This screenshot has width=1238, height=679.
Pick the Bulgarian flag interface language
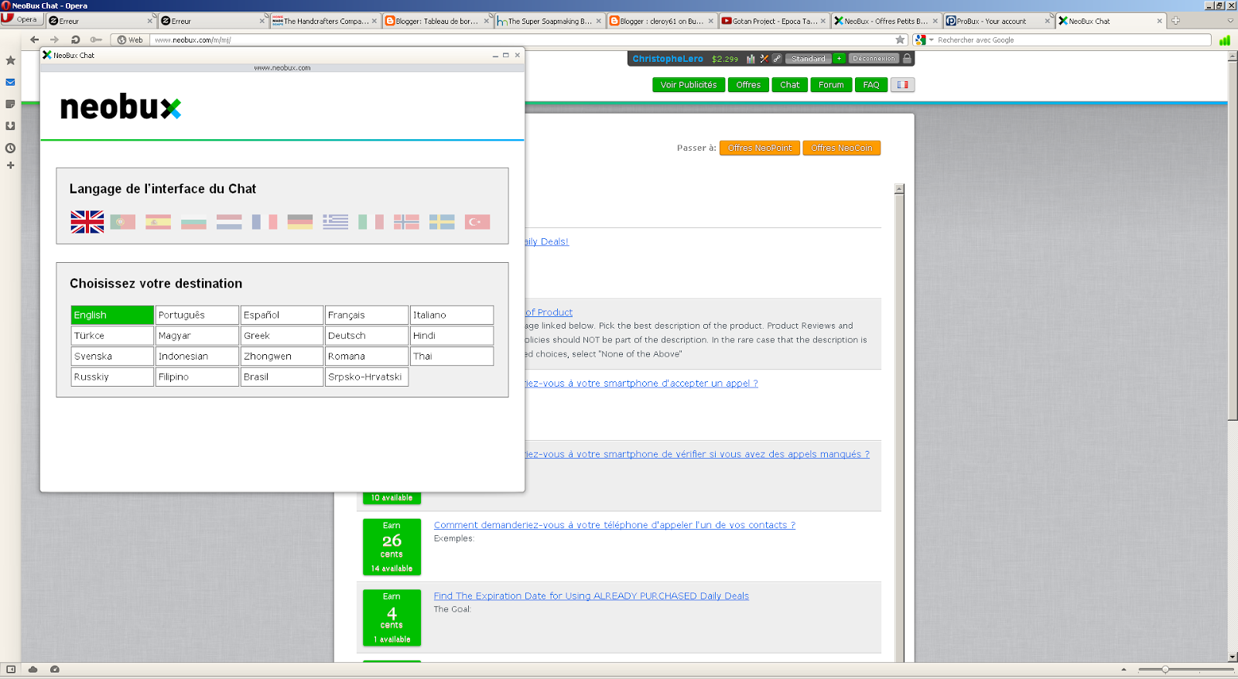coord(193,222)
